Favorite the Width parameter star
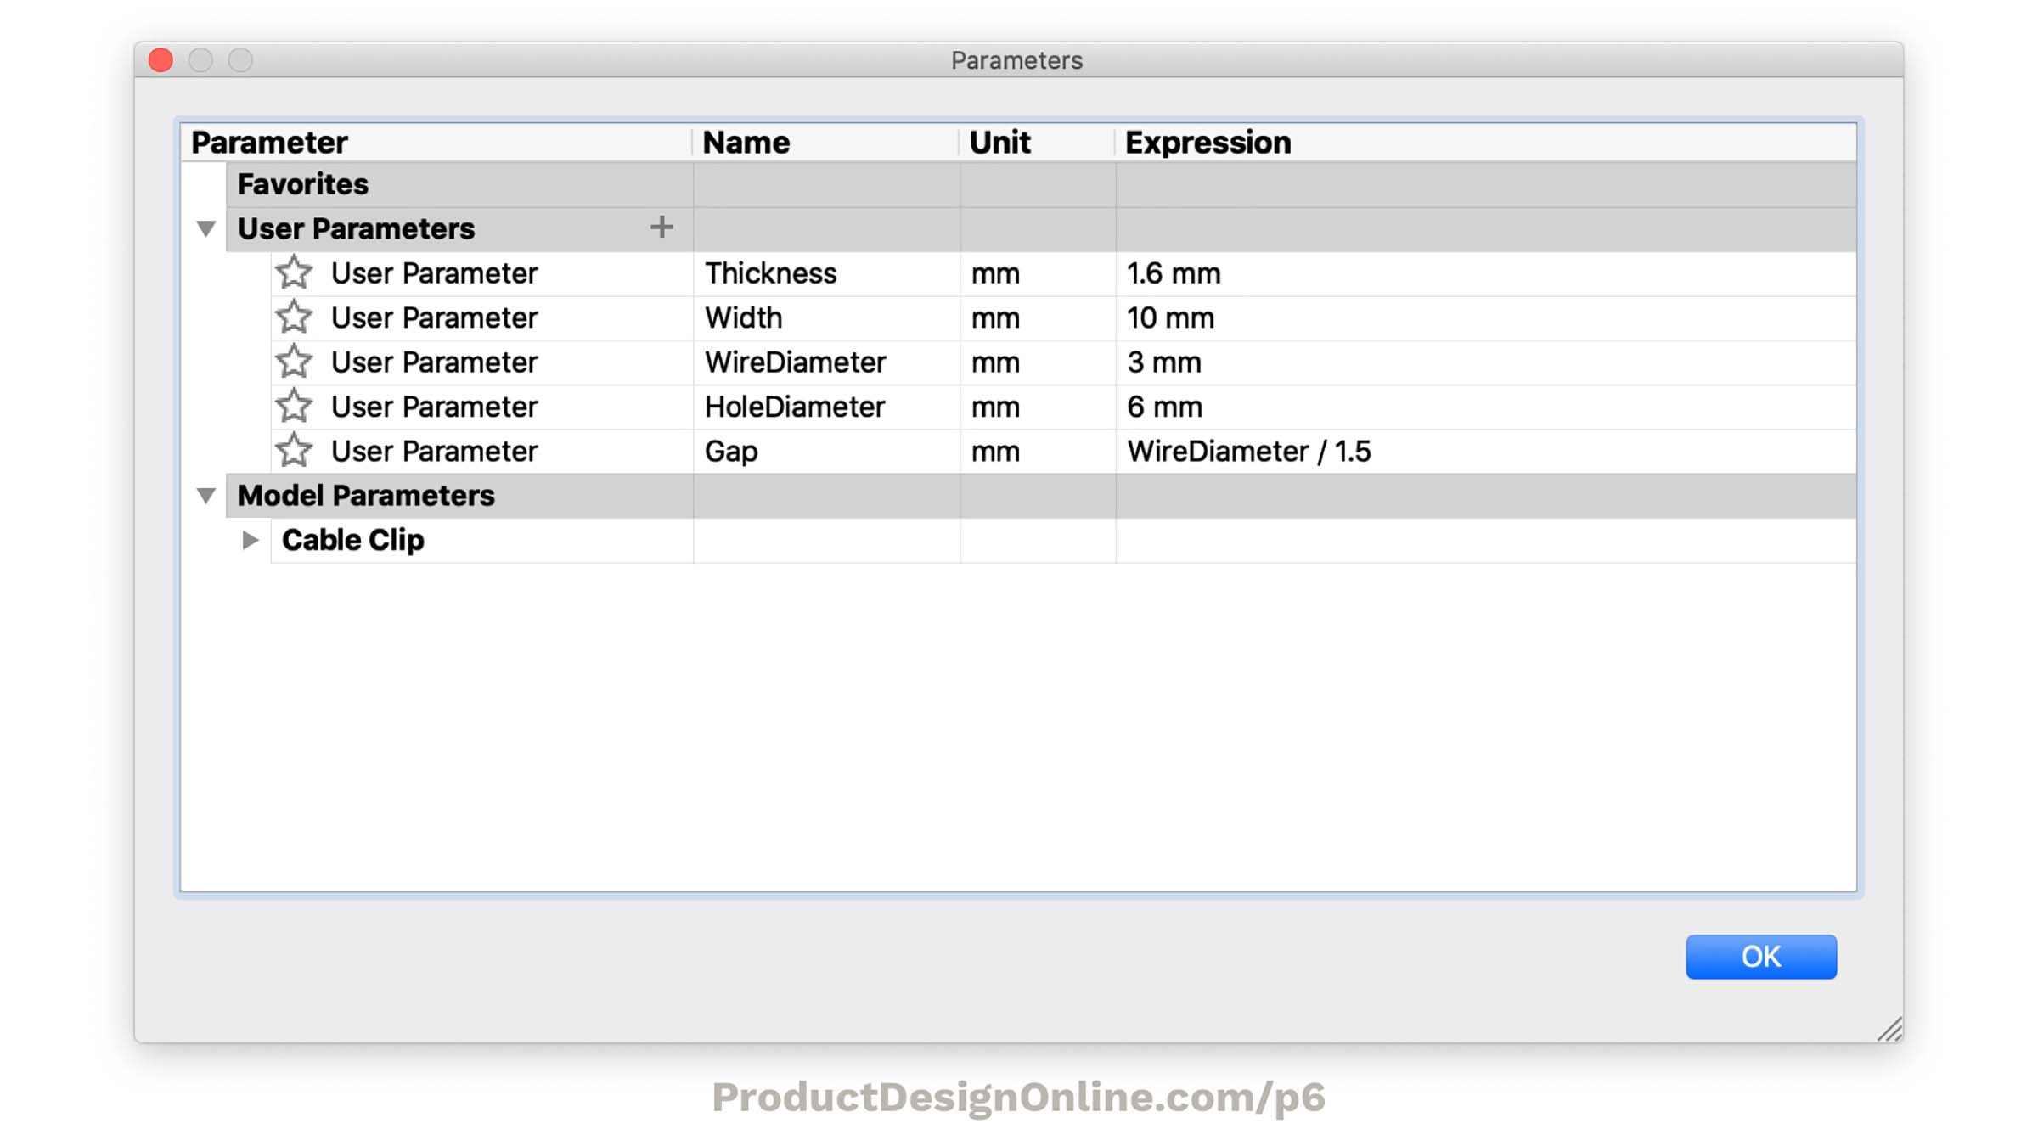 tap(294, 317)
